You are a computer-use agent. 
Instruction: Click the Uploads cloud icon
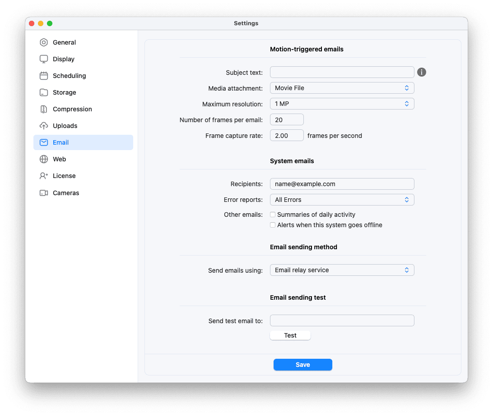point(43,125)
